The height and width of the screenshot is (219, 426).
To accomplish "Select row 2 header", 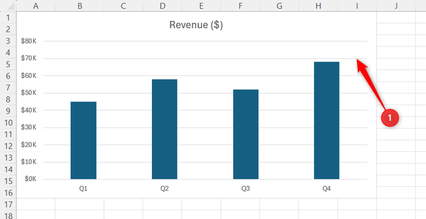I will coord(8,29).
